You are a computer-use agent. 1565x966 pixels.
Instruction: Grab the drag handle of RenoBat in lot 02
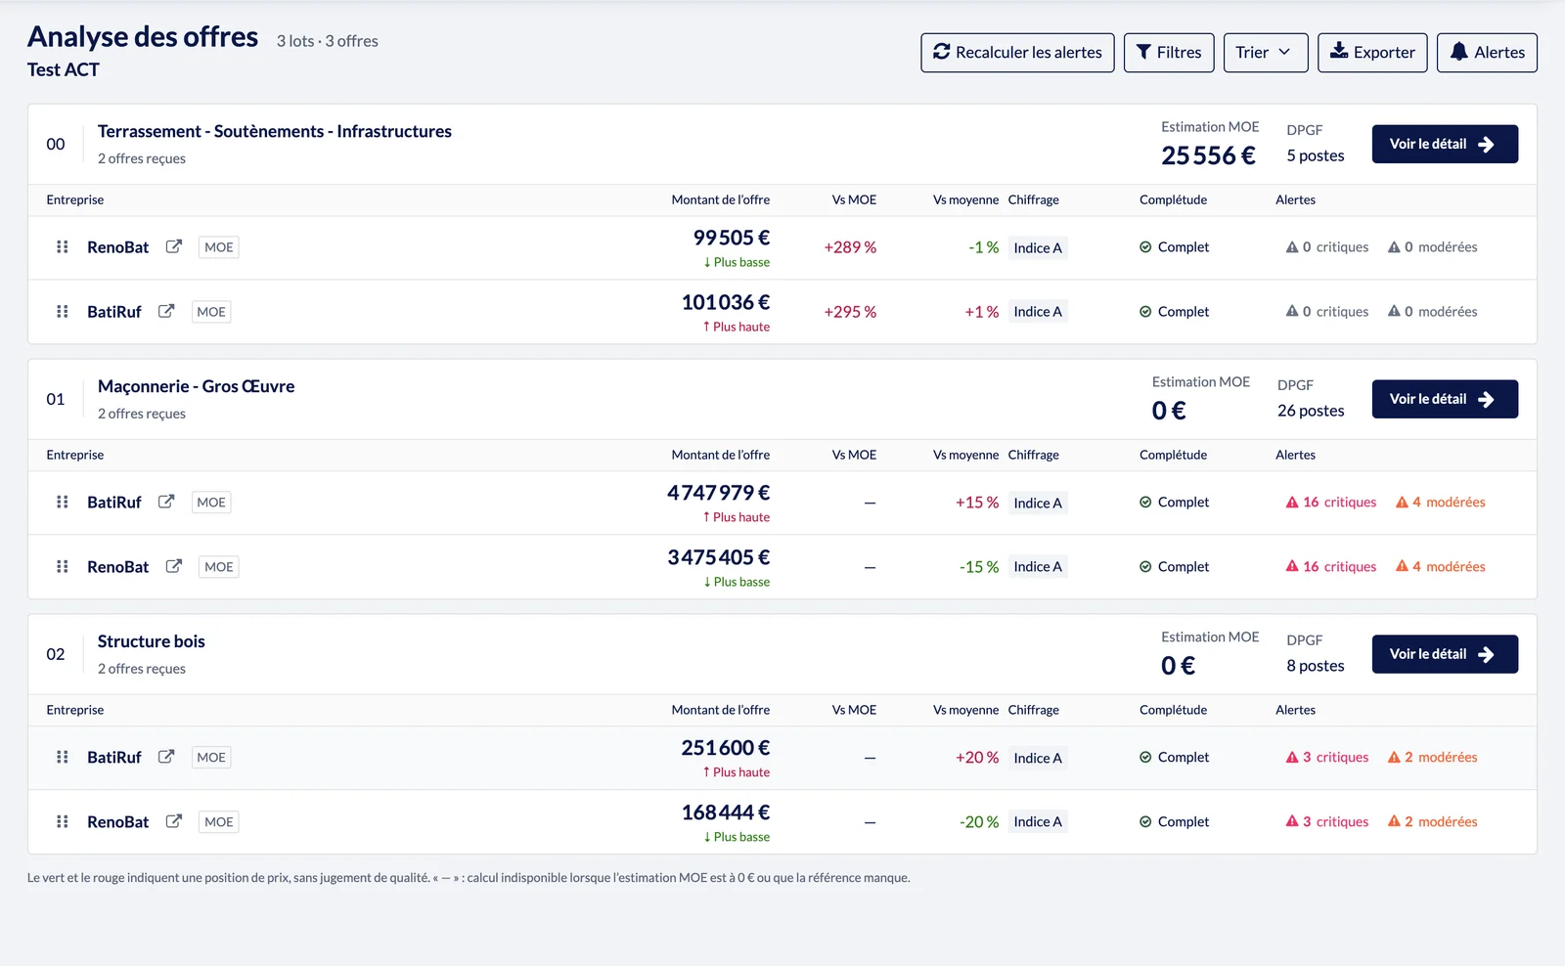pos(63,822)
